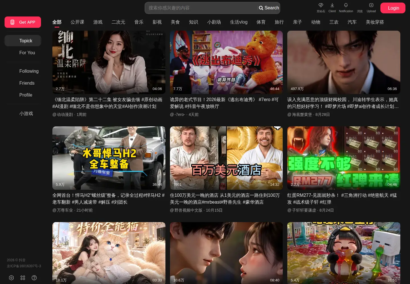Click the Get APP button

point(23,22)
